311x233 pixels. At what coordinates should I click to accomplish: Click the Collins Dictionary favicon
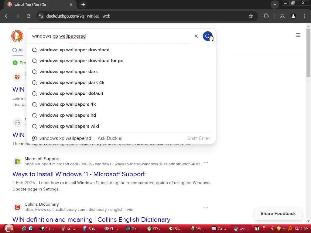pyautogui.click(x=17, y=207)
